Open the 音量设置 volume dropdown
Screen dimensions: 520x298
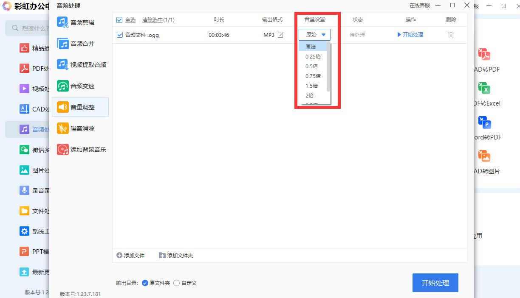pos(314,34)
